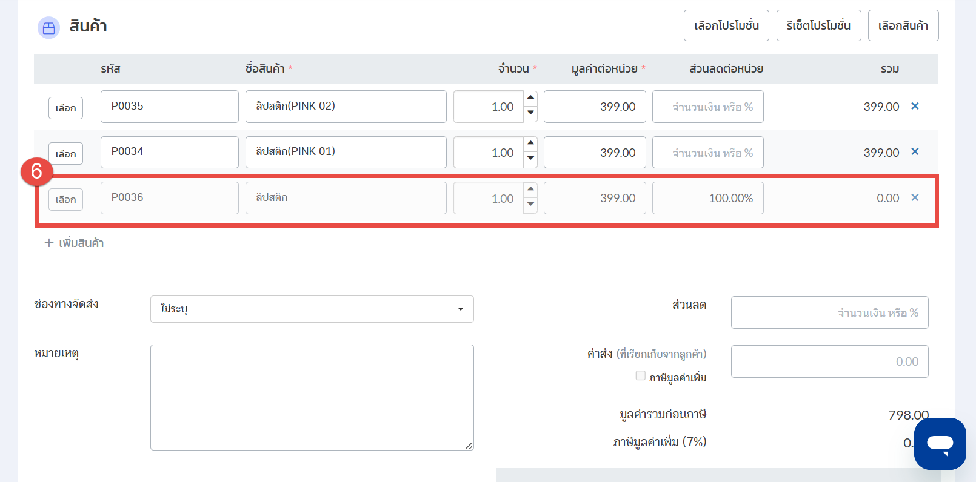Click the ส่วนลด total discount field
Viewport: 976px width, 482px height.
tap(830, 312)
